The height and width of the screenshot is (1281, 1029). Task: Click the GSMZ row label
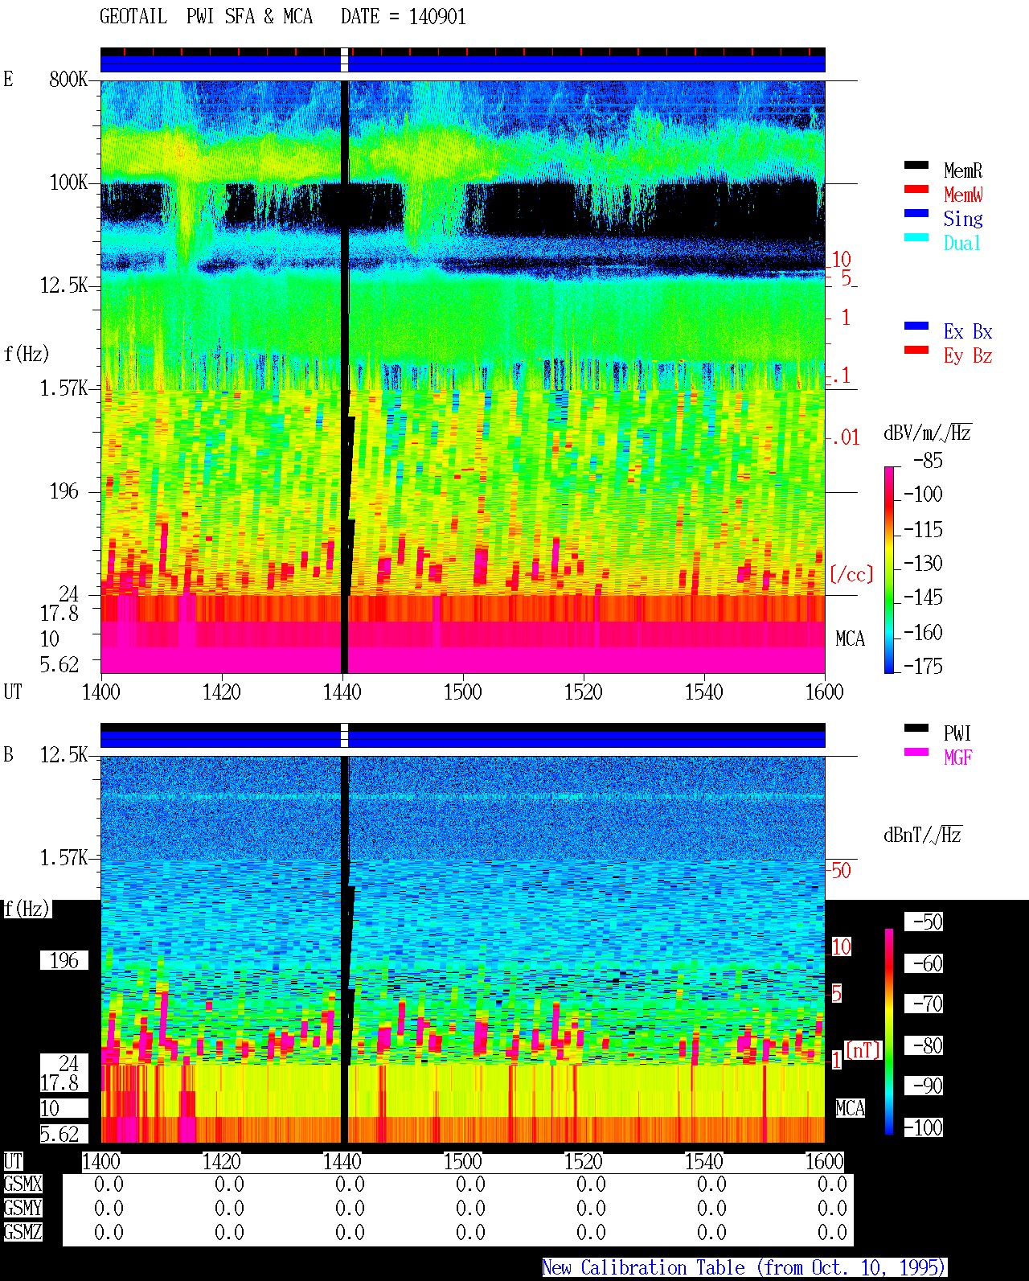click(x=23, y=1232)
